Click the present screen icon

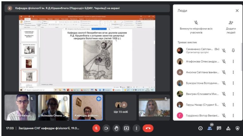tap(127, 128)
